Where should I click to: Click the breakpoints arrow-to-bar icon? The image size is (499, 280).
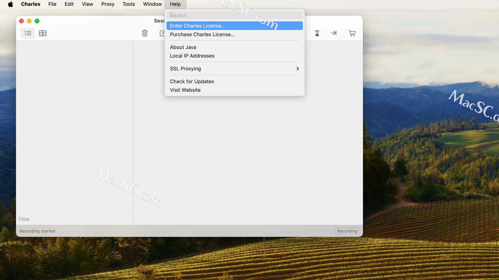pyautogui.click(x=334, y=33)
